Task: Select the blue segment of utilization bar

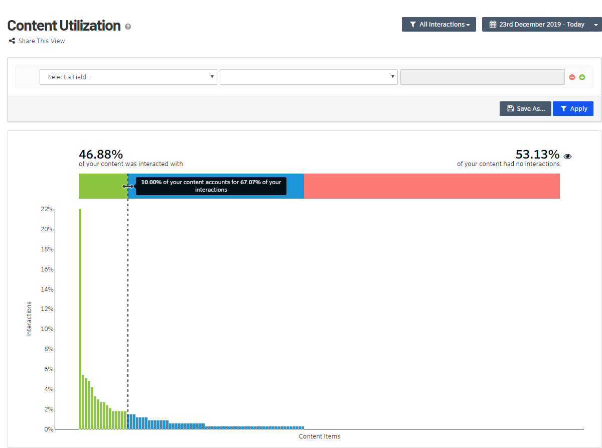Action: tap(295, 186)
